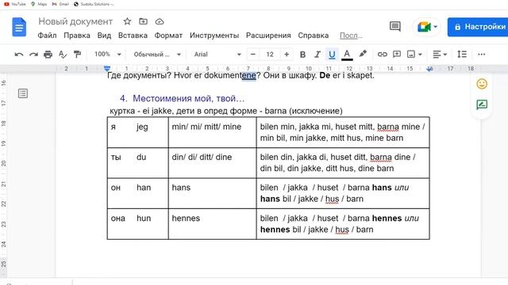Image resolution: width=508 pixels, height=285 pixels.
Task: Open the Справка menu
Action: coord(314,36)
